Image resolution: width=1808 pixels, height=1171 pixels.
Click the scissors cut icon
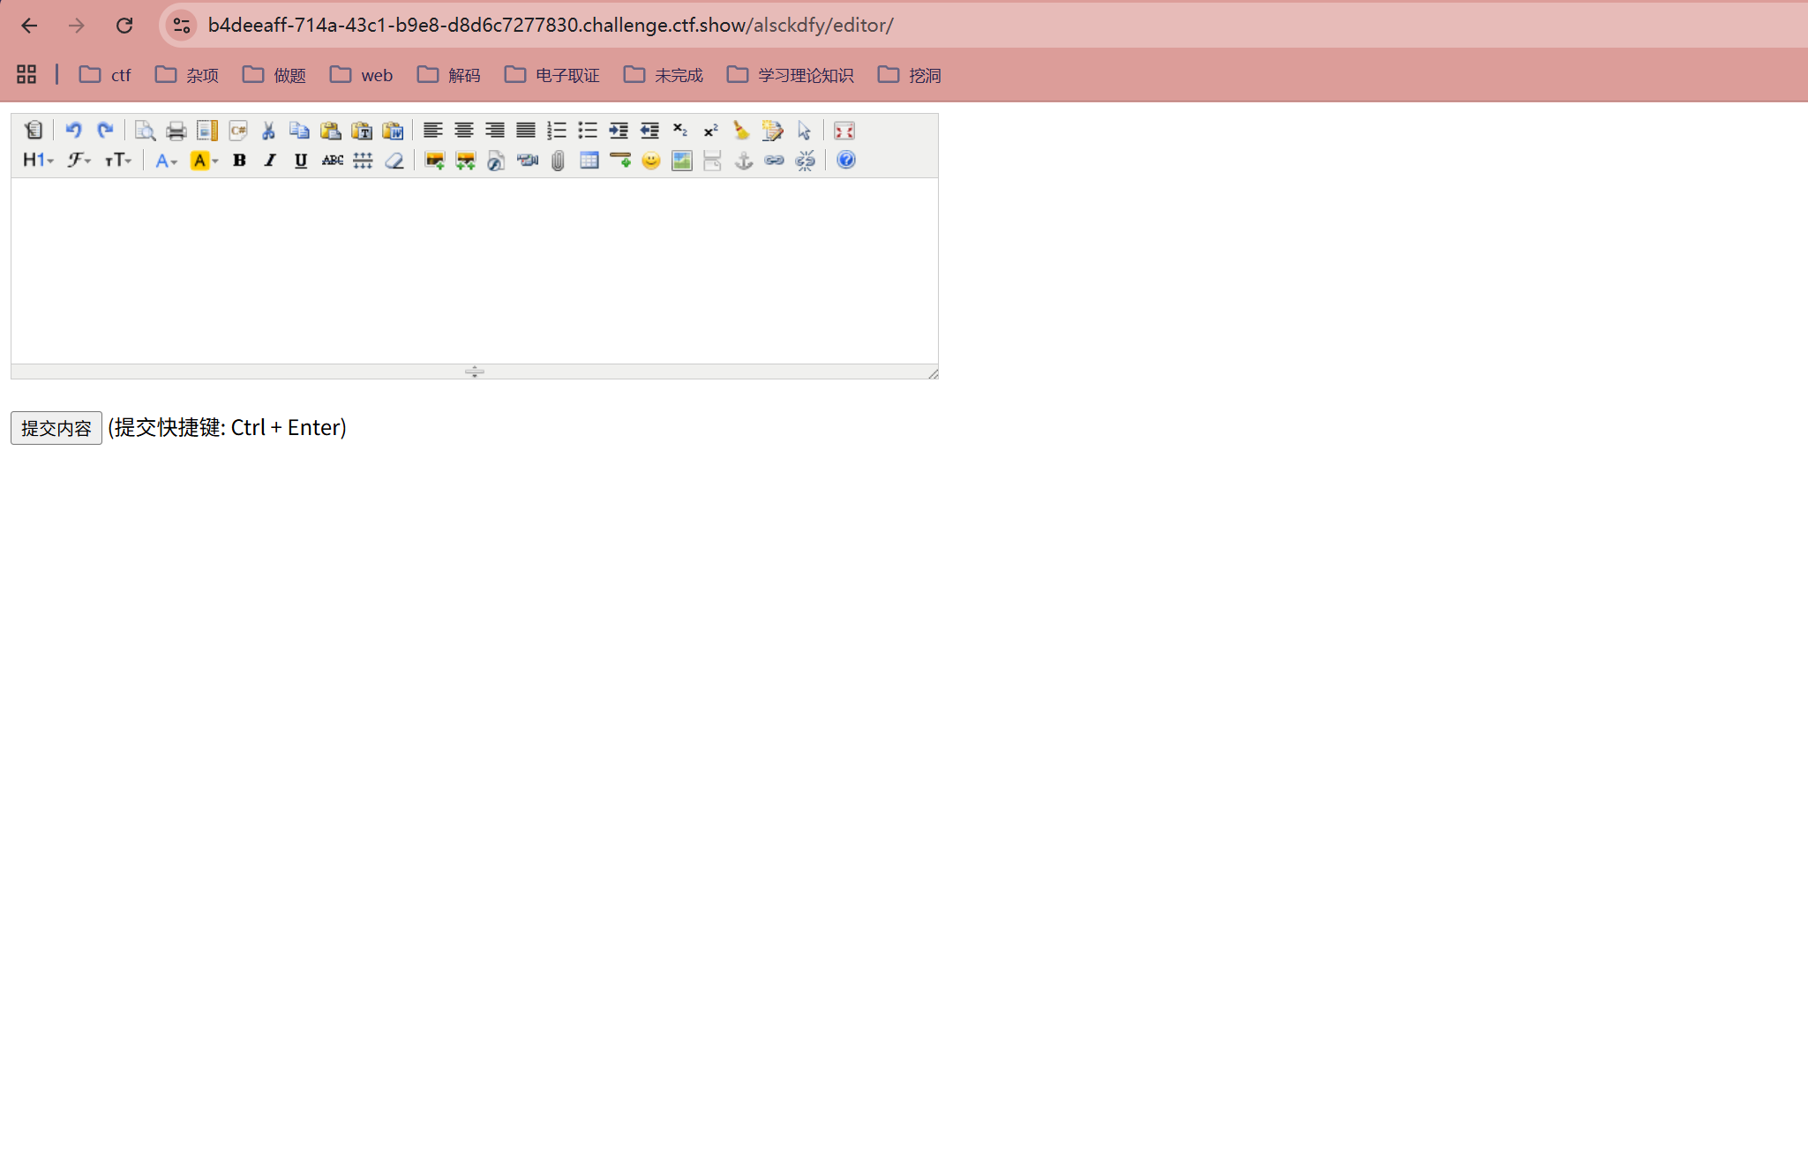(x=268, y=131)
